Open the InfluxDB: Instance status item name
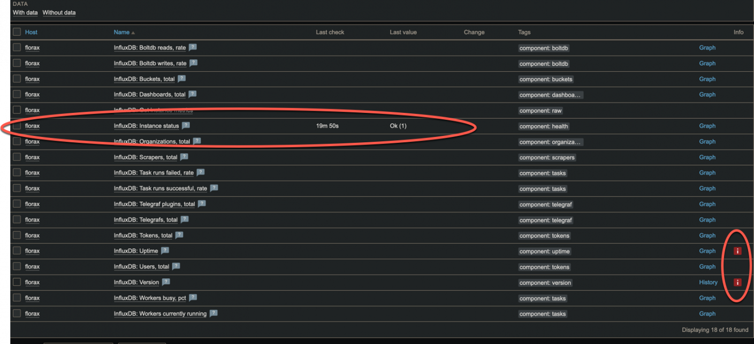Image resolution: width=754 pixels, height=344 pixels. pyautogui.click(x=146, y=126)
